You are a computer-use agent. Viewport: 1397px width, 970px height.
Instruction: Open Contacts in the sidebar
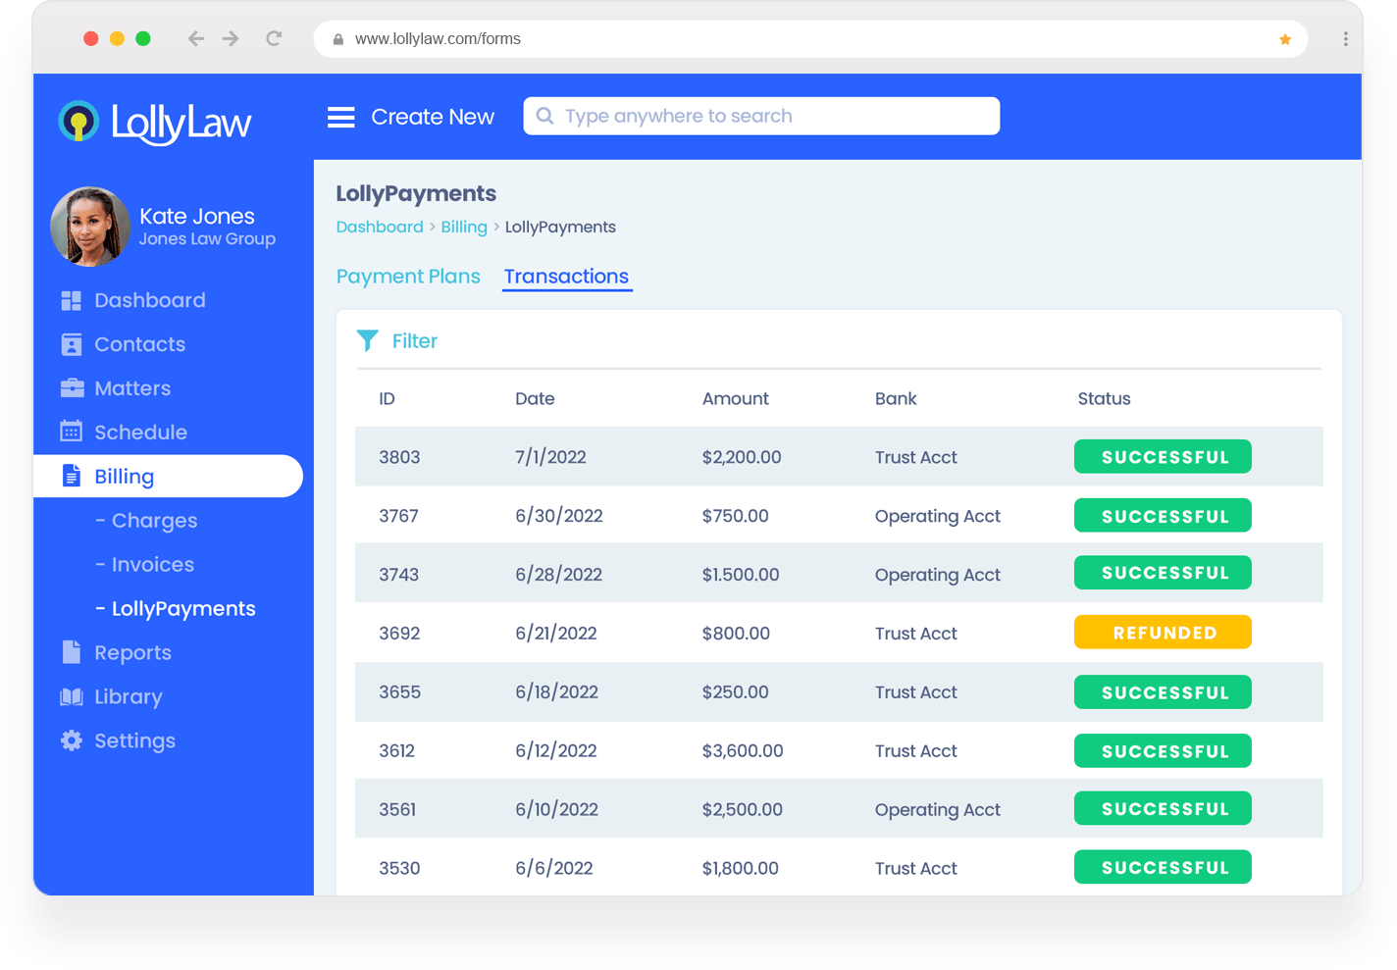(x=140, y=344)
